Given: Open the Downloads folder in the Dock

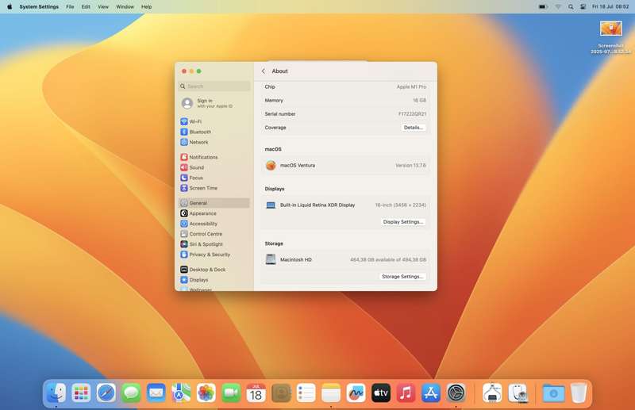Looking at the screenshot, I should point(553,393).
